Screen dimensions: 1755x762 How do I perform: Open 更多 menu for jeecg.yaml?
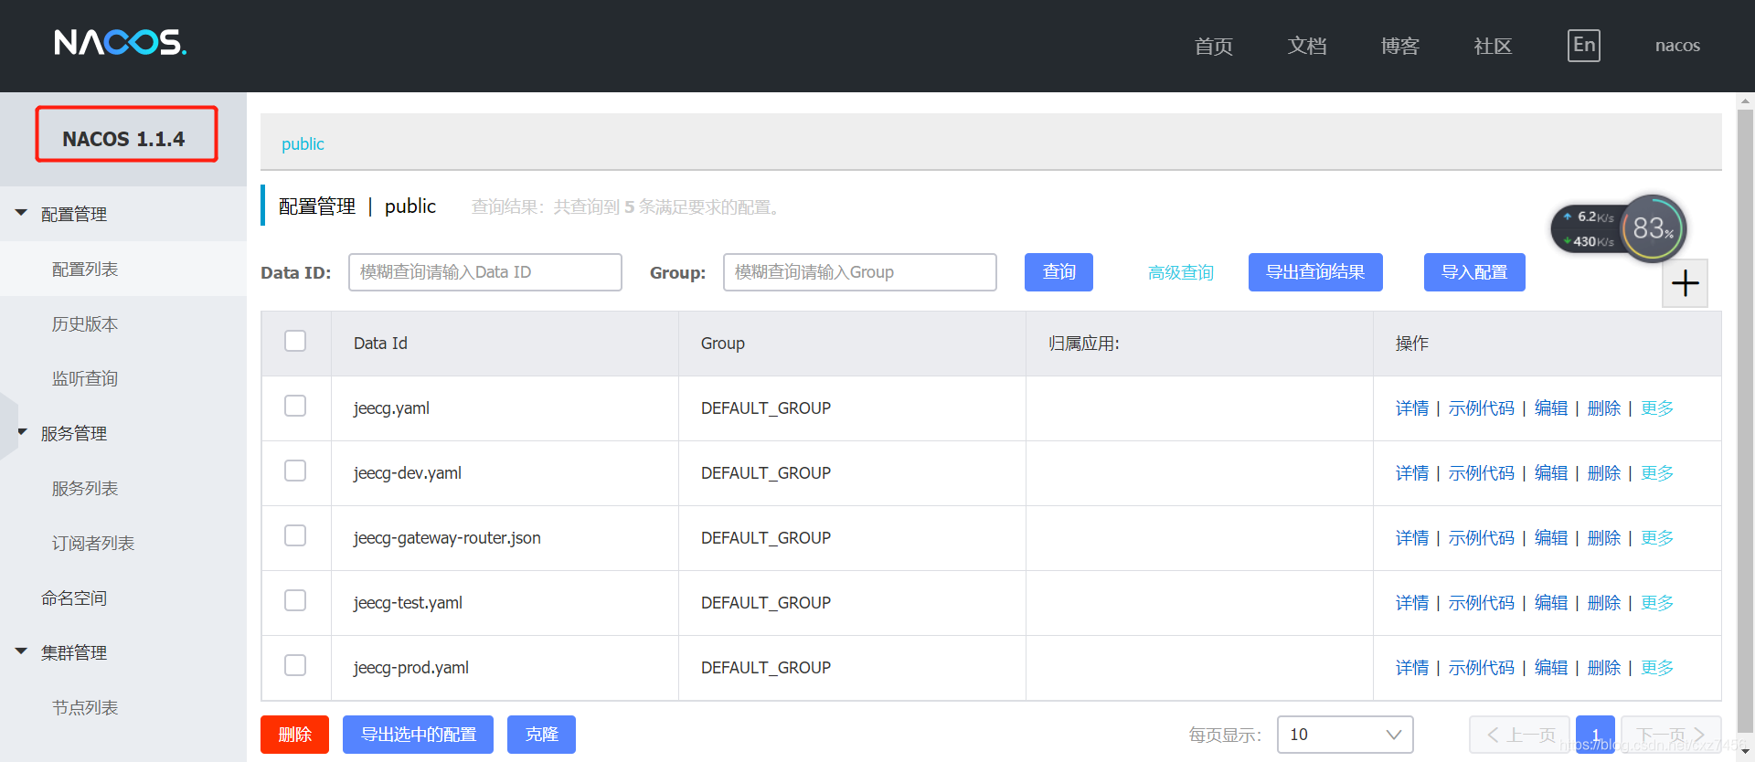[1657, 408]
